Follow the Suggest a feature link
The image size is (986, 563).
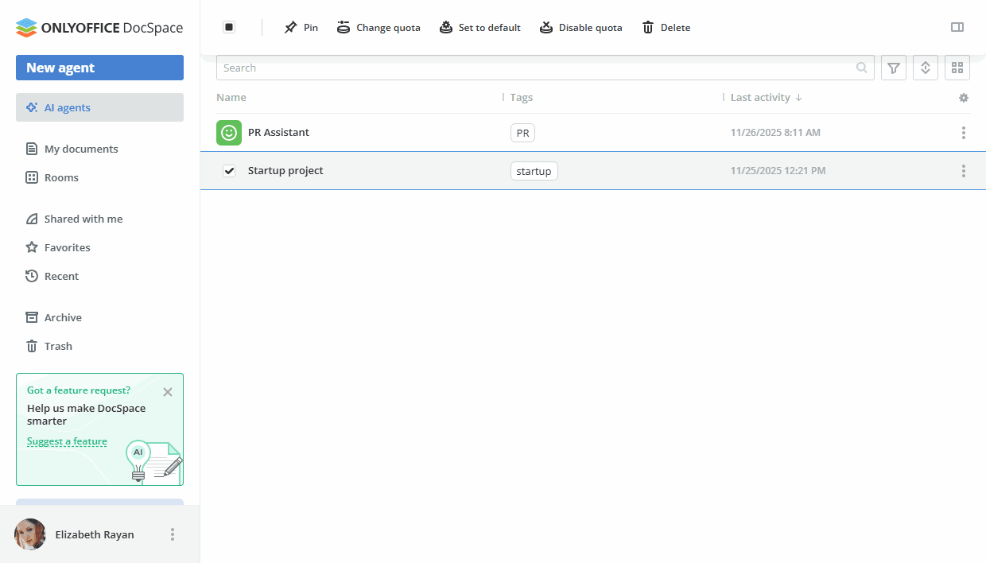[x=67, y=441]
